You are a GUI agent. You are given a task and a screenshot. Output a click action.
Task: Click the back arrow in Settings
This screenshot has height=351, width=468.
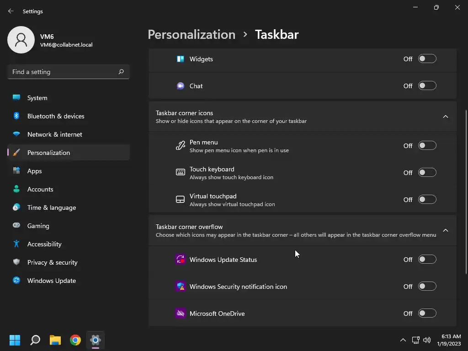11,11
